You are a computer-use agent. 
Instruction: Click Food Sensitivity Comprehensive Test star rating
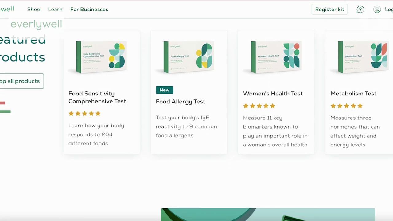(x=84, y=114)
